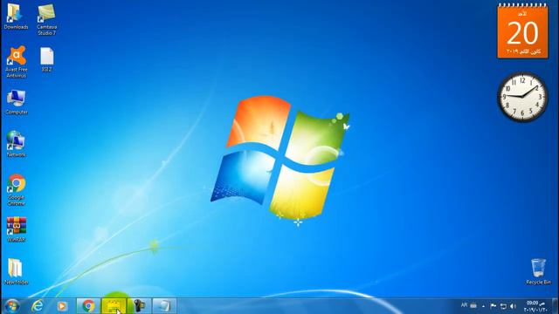Open the last taskbar window button
This screenshot has width=559, height=314.
click(164, 306)
